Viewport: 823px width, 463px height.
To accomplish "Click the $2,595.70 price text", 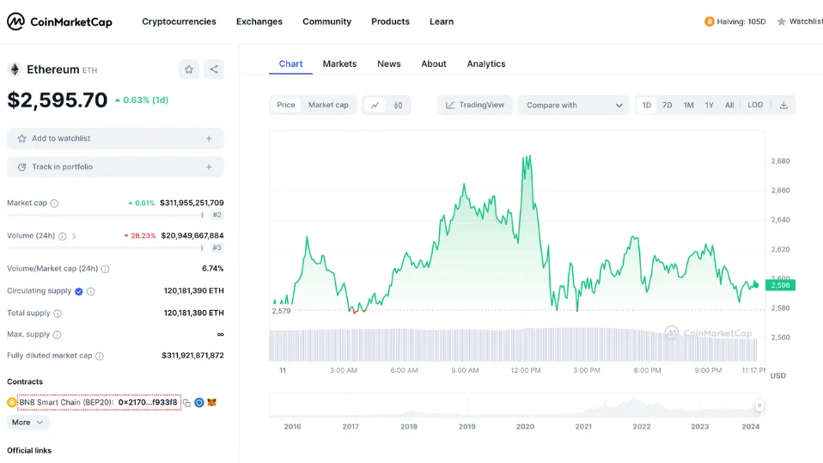I will click(x=58, y=101).
